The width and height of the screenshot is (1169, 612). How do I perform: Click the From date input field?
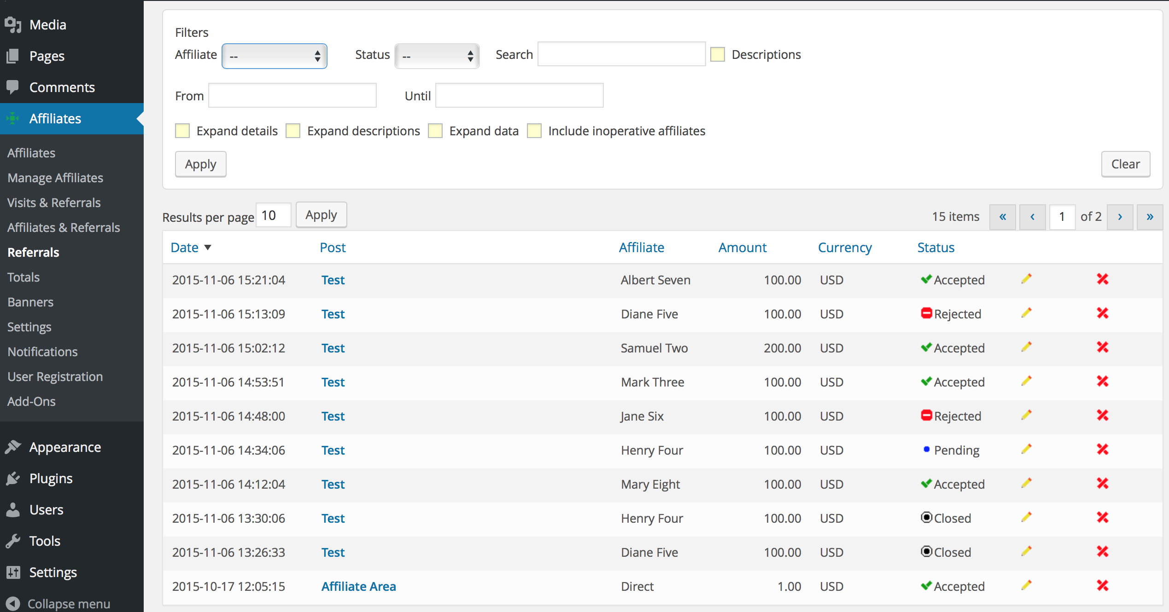[292, 95]
